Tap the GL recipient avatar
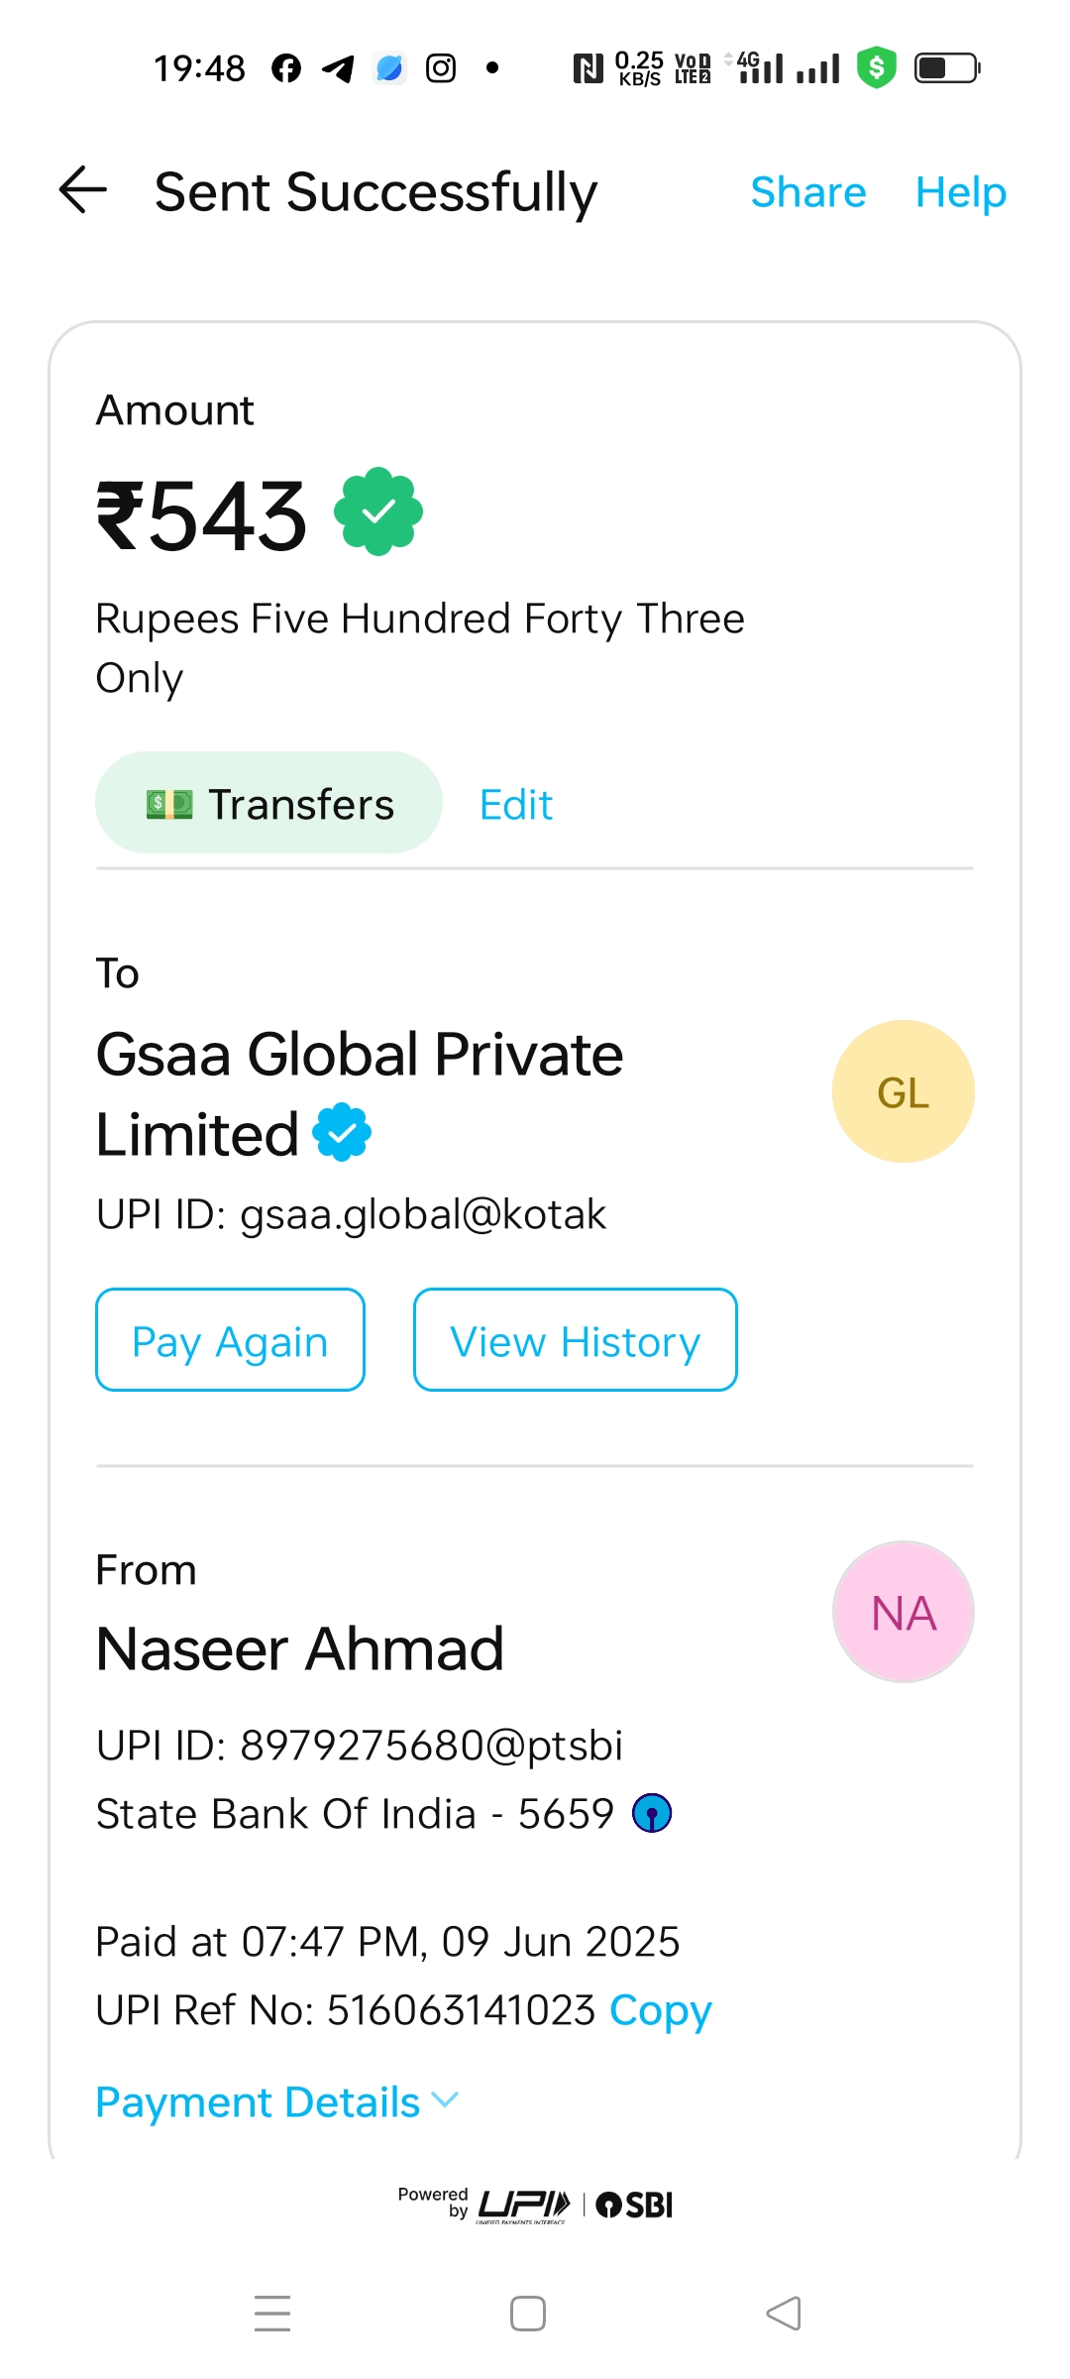This screenshot has height=2379, width=1070. 903,1091
